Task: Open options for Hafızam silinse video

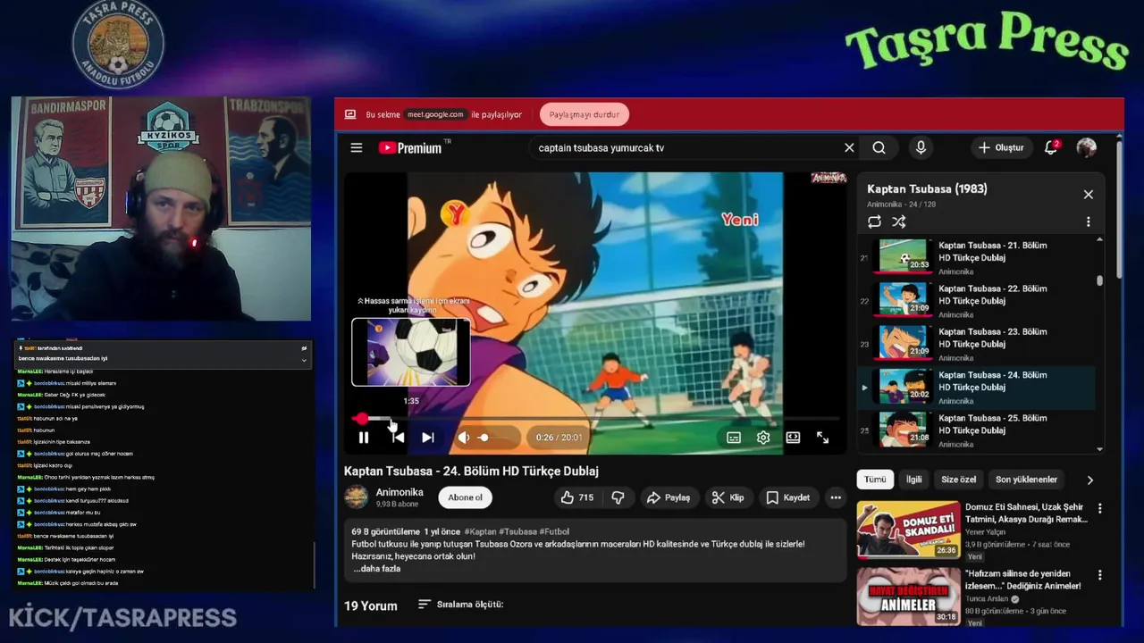Action: tap(1099, 575)
